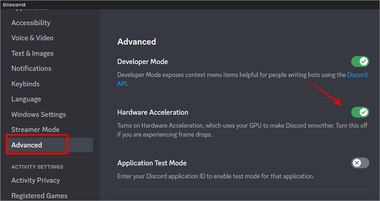Select Text & Images in sidebar
380x201 pixels.
(32, 54)
